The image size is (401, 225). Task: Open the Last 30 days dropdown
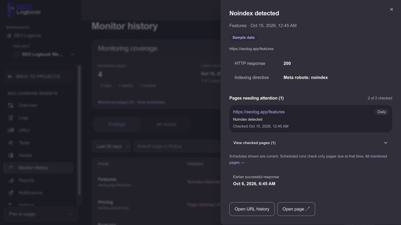[111, 146]
